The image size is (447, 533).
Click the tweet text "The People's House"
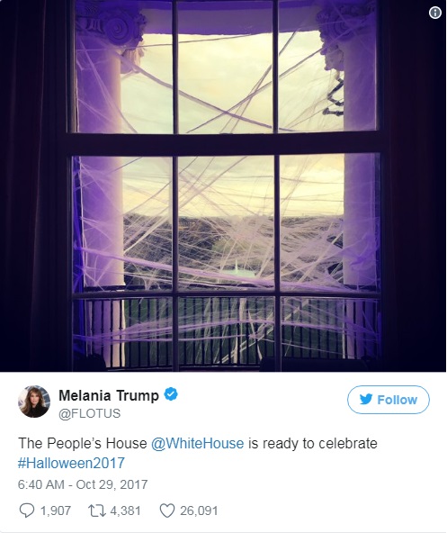point(82,443)
